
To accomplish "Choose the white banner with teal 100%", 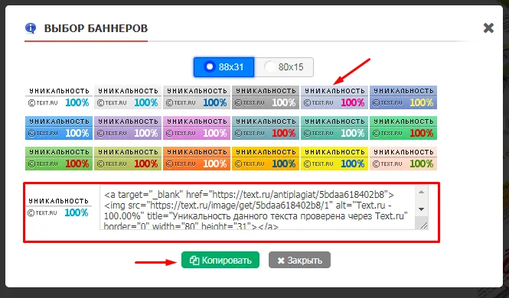I will (59, 98).
